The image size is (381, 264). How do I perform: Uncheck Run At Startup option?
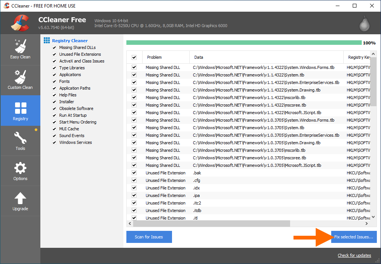54,116
